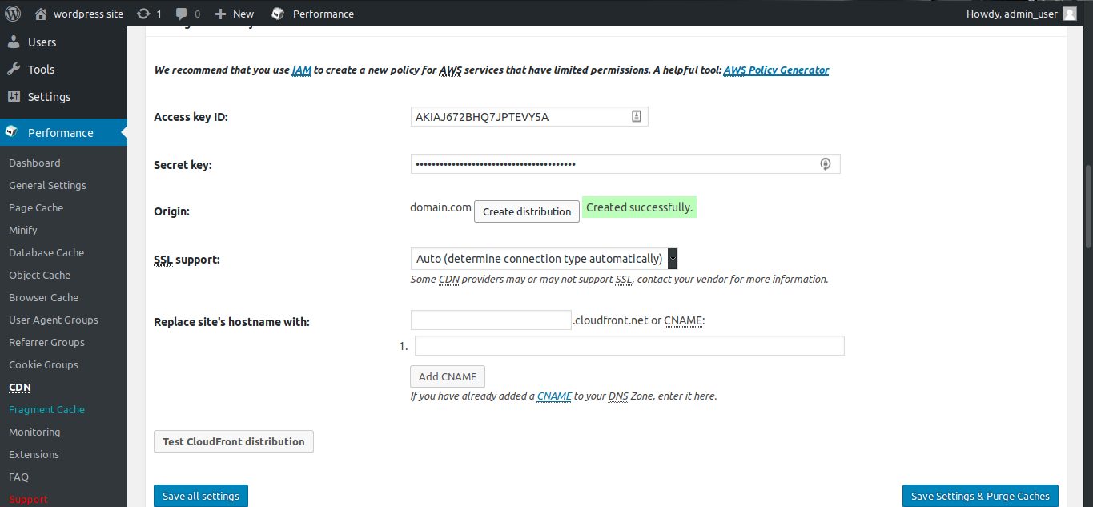Click Test CloudFront distribution button
This screenshot has width=1093, height=507.
coord(233,441)
